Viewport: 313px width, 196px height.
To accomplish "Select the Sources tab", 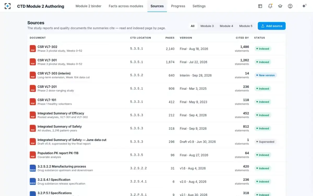I will [x=157, y=6].
